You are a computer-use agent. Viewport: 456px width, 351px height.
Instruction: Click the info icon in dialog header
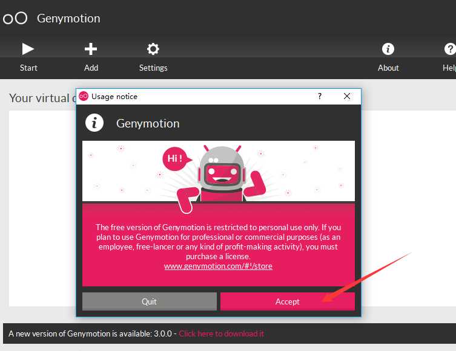point(94,123)
